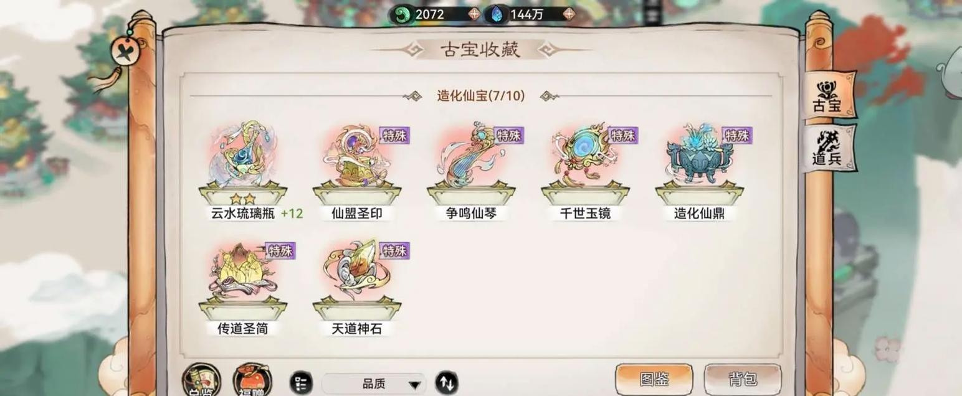The height and width of the screenshot is (396, 962).
Task: Add jade currency via the plus beside 2072
Action: (474, 14)
